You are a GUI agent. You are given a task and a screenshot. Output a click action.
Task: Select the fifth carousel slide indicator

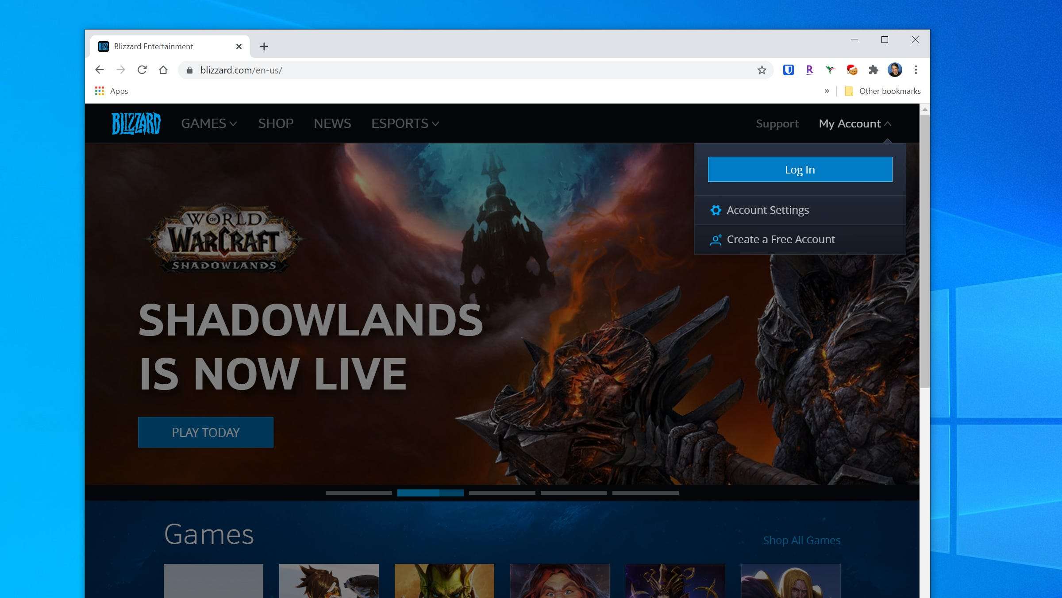click(x=646, y=493)
